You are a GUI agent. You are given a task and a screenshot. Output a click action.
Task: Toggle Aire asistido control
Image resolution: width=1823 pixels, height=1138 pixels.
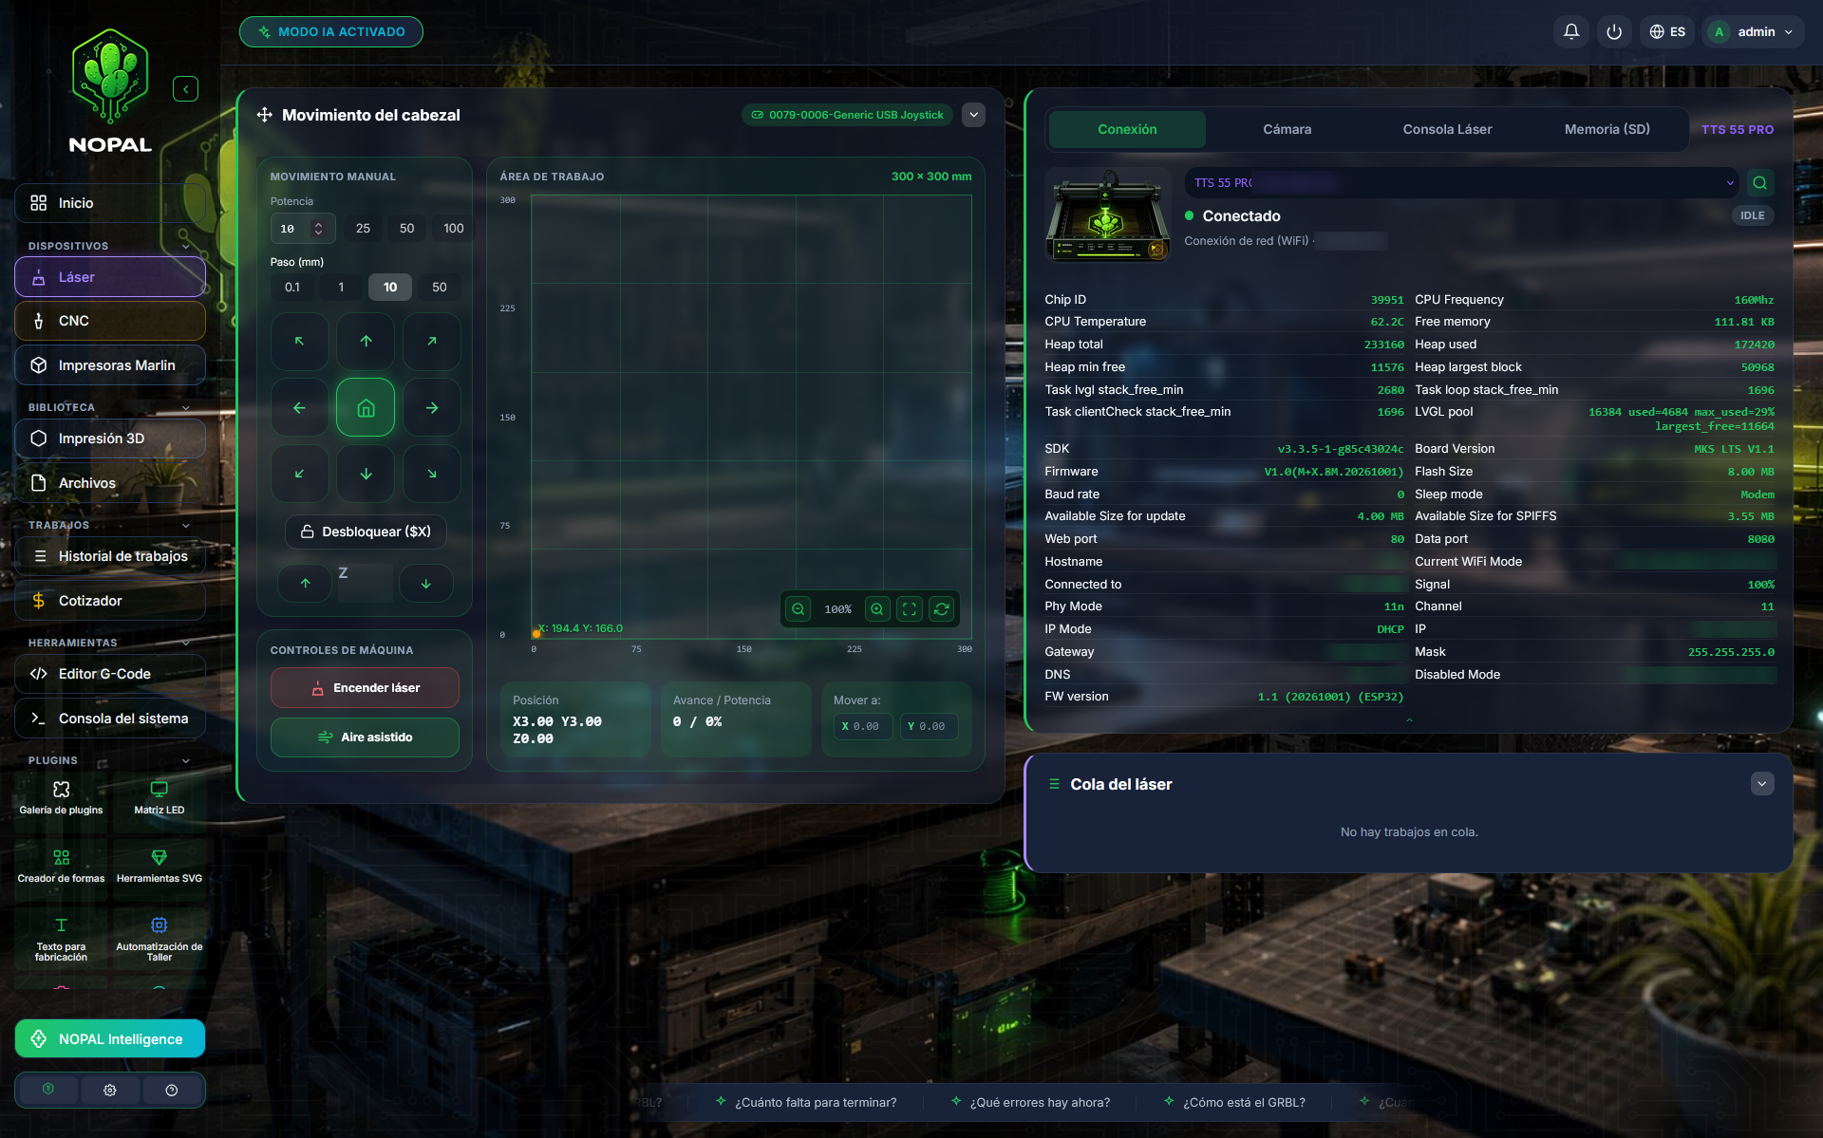pyautogui.click(x=365, y=737)
